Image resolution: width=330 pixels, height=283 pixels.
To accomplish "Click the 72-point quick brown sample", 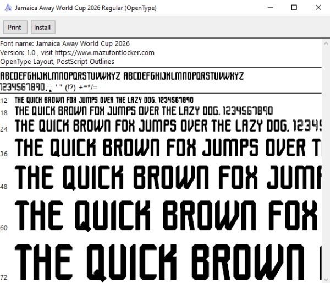I will (168, 263).
